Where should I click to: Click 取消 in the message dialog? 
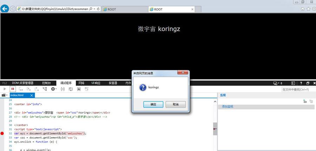[x=176, y=105]
